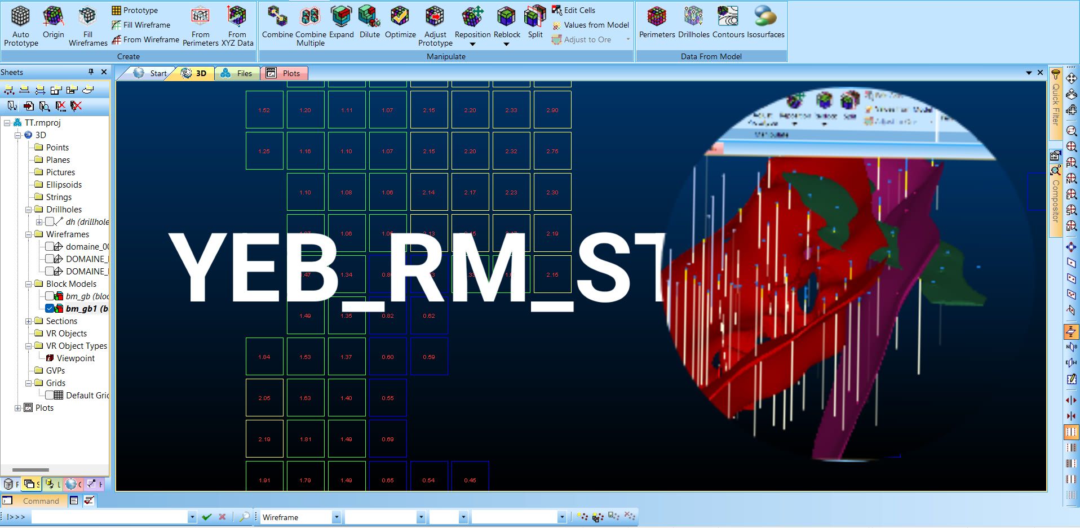Select the Dilute tool

(370, 23)
